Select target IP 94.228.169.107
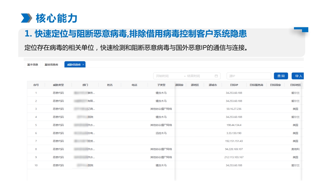The height and width of the screenshot is (188, 336). pos(234,149)
